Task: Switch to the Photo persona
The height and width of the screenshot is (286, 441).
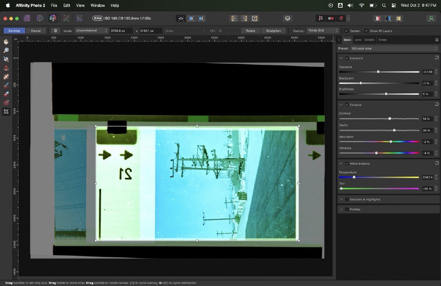Action: click(27, 18)
